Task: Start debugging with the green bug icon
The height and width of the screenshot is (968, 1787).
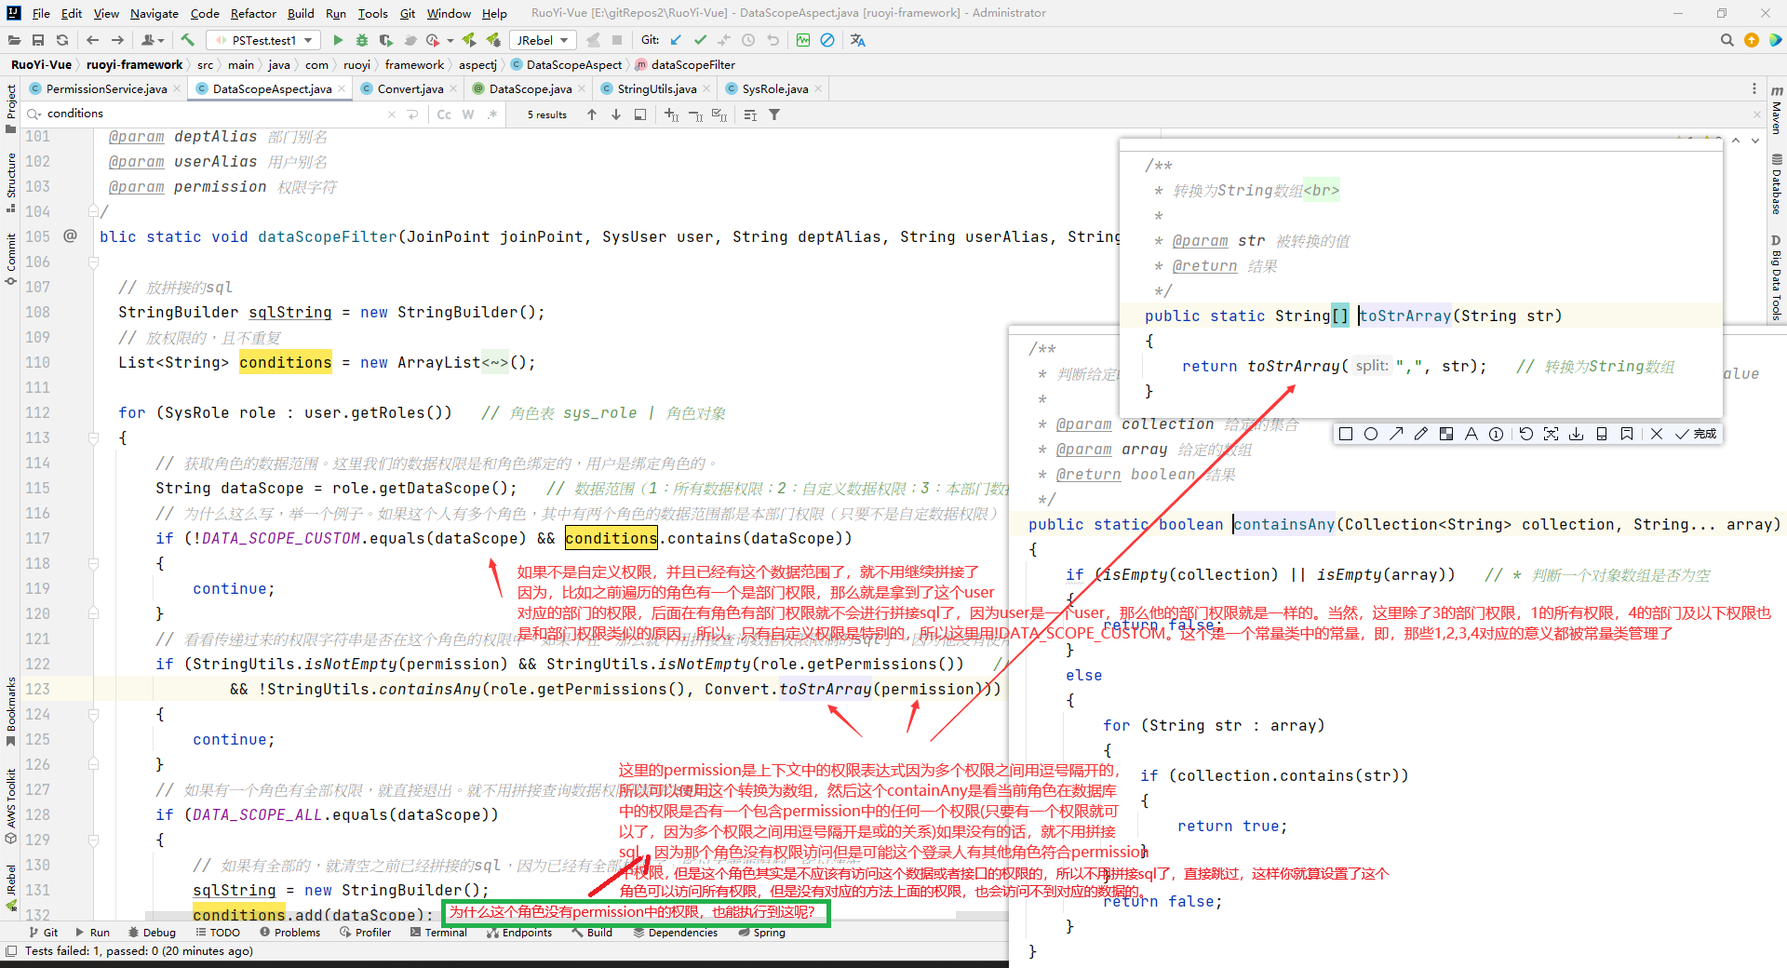Action: (362, 40)
